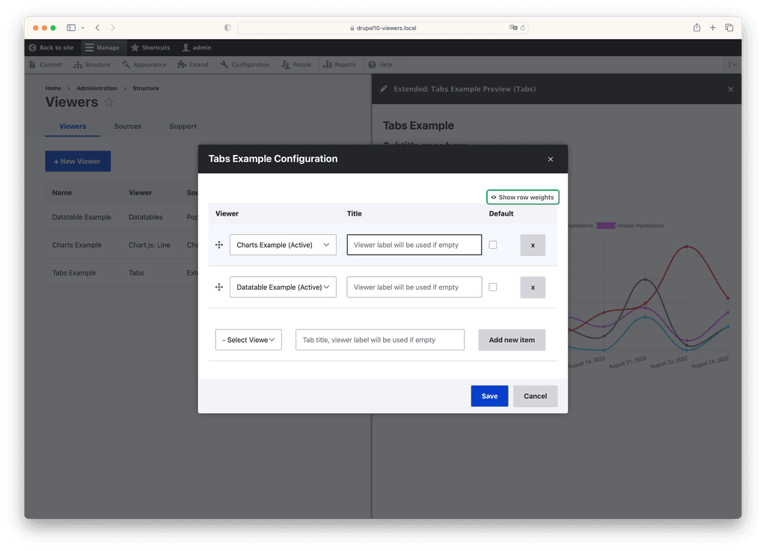Click the Home breadcrumb link
Image resolution: width=766 pixels, height=551 pixels.
53,88
